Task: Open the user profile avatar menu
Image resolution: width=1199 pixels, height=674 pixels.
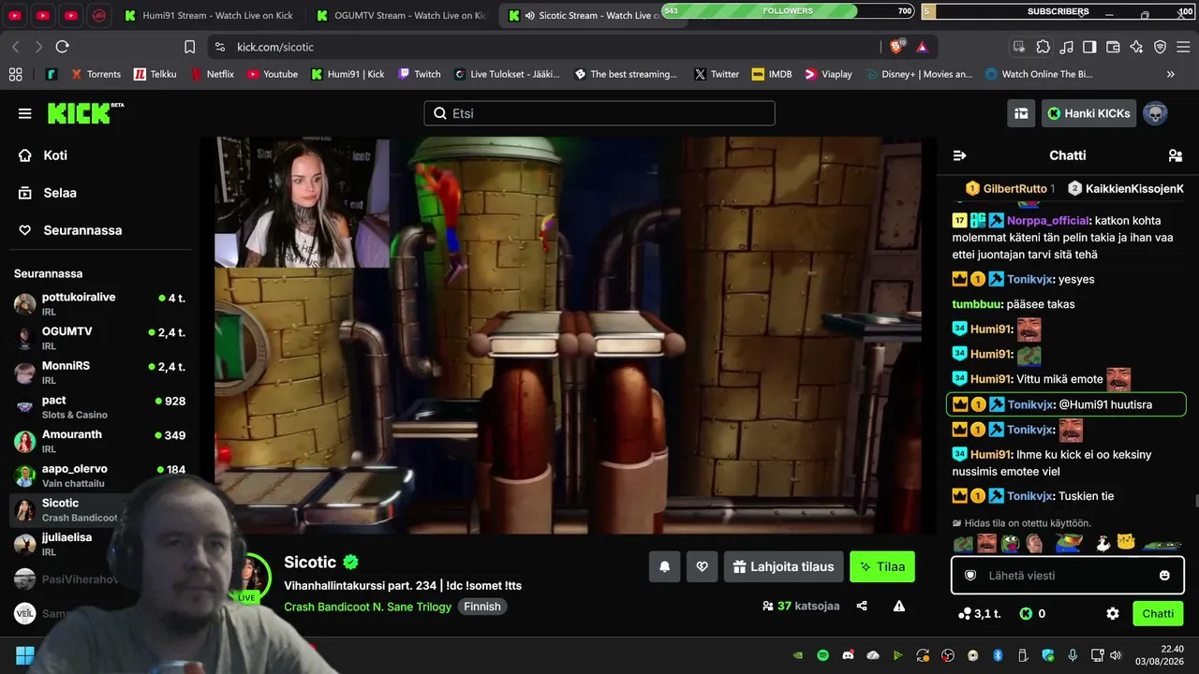Action: tap(1155, 113)
